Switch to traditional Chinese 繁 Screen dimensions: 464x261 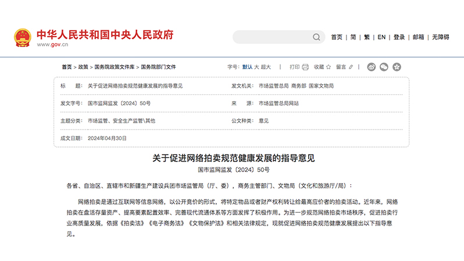(367, 37)
